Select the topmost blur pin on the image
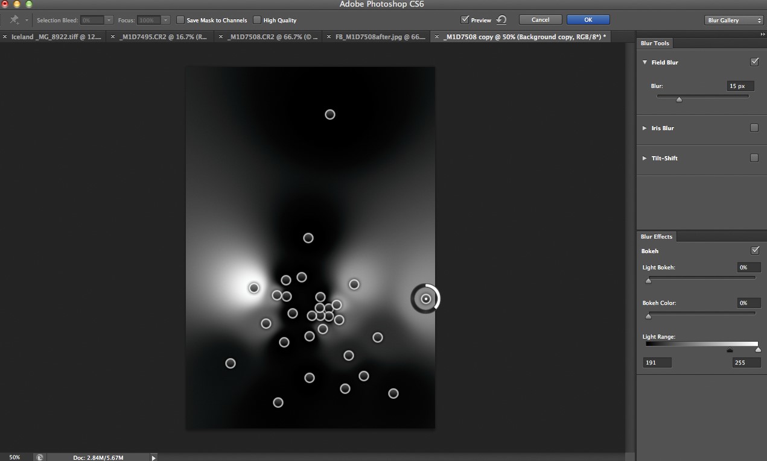The height and width of the screenshot is (461, 767). click(x=330, y=114)
